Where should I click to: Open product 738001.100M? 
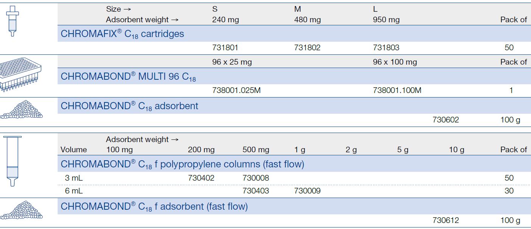(397, 90)
